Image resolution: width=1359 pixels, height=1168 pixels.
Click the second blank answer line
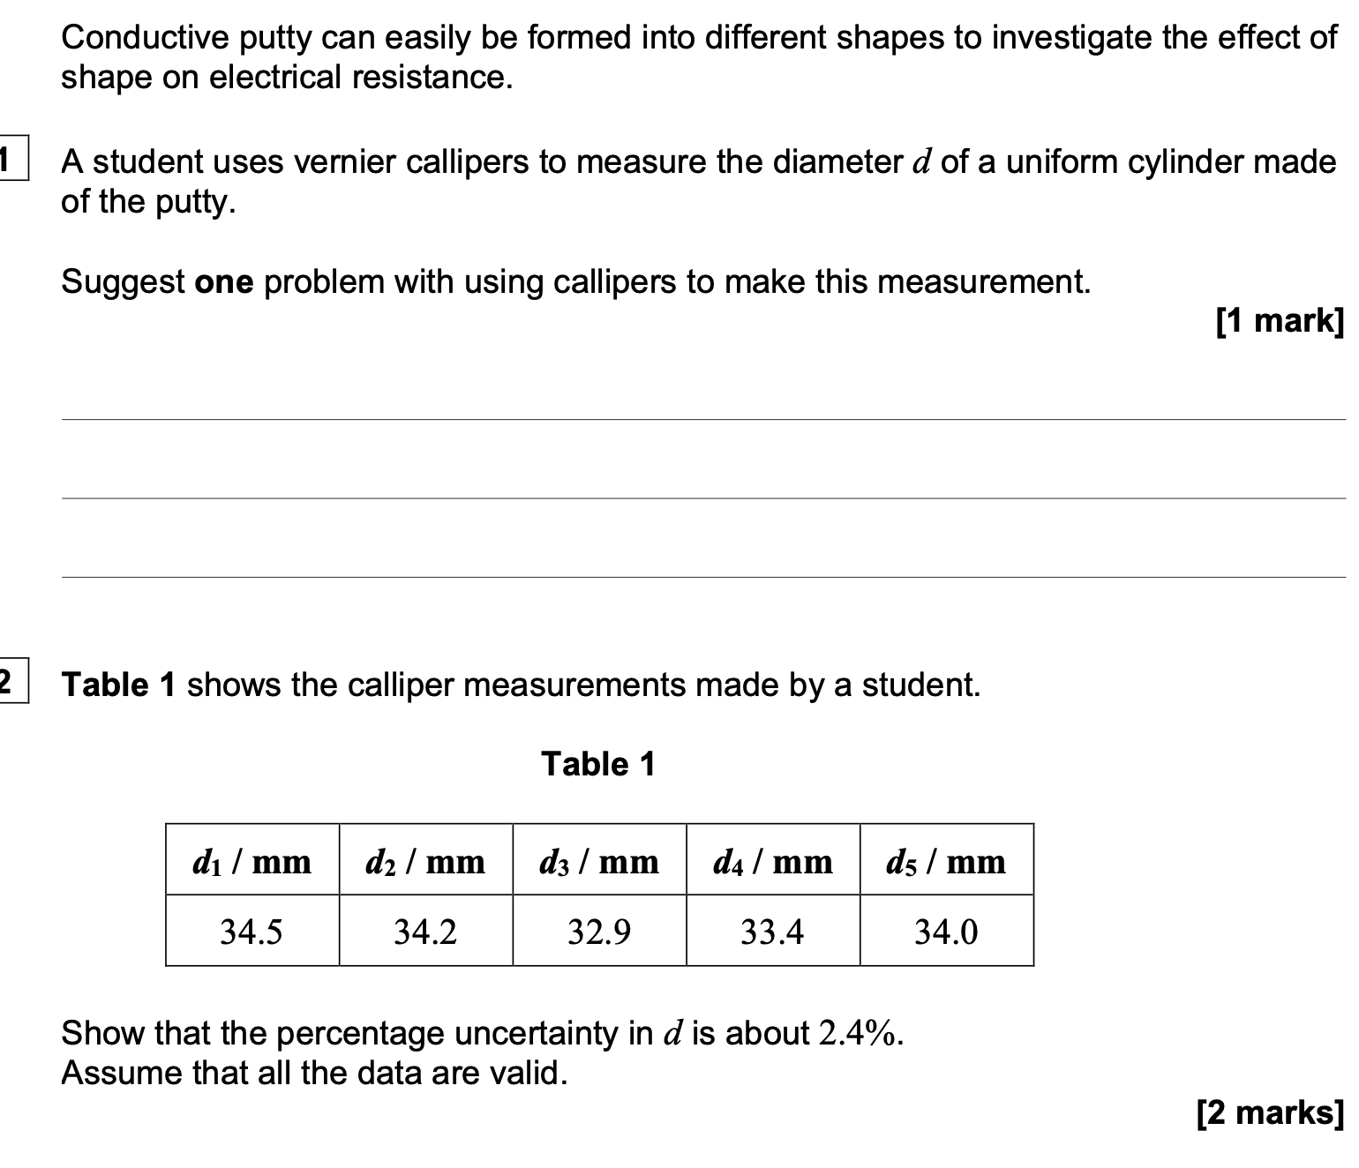point(702,498)
